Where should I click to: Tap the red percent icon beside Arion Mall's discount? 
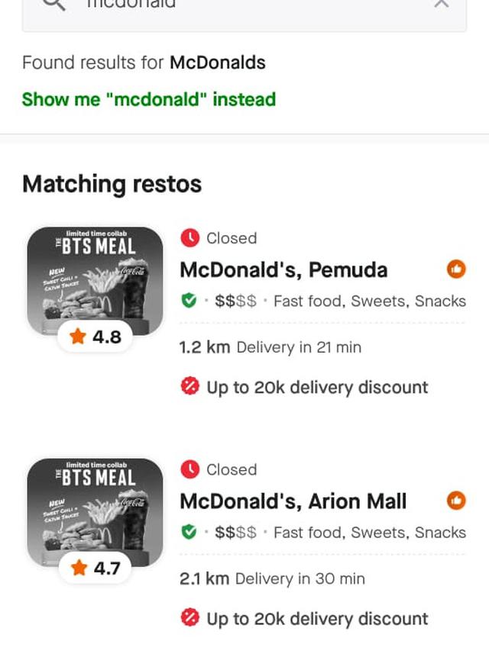pyautogui.click(x=189, y=618)
